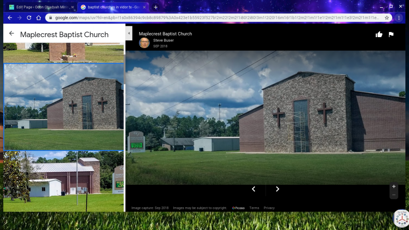409x230 pixels.
Task: Select the stone church front thumbnail
Action: click(64, 107)
